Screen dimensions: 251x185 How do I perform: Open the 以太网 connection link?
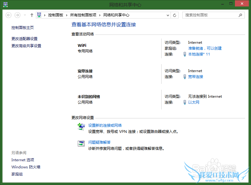pos(194,102)
